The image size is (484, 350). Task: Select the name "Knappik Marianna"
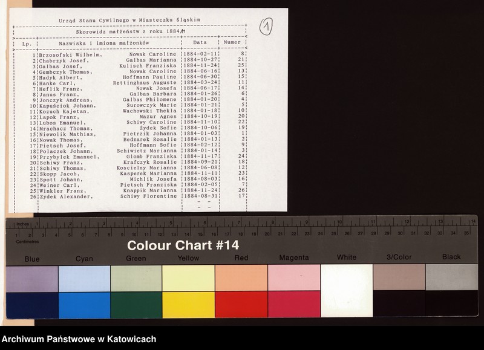(x=150, y=190)
